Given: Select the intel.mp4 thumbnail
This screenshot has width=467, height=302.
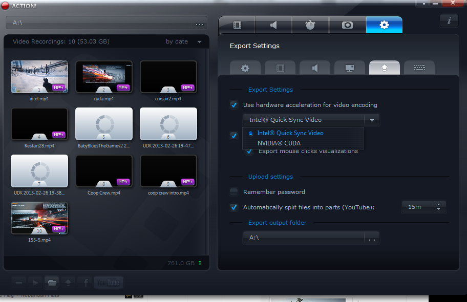Looking at the screenshot, I should [x=39, y=77].
